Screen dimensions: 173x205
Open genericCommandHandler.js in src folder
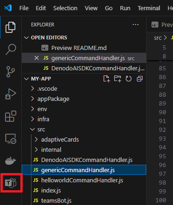coord(84,170)
